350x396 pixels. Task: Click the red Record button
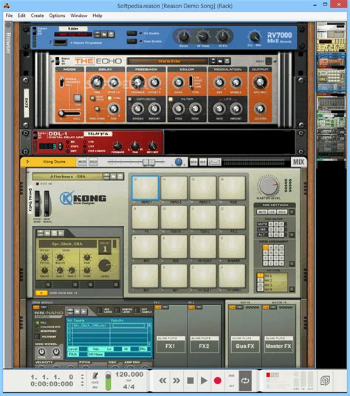(218, 380)
